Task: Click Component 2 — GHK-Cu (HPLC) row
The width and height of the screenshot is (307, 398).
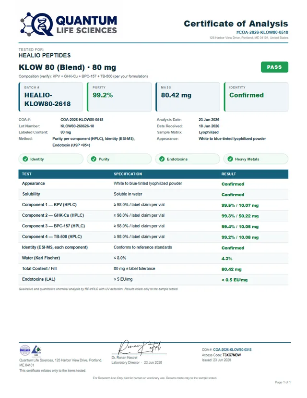Action: (153, 215)
